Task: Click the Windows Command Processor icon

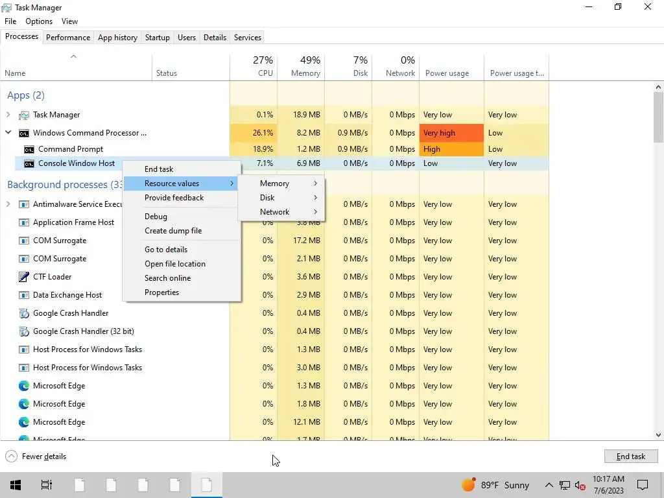Action: coord(24,133)
